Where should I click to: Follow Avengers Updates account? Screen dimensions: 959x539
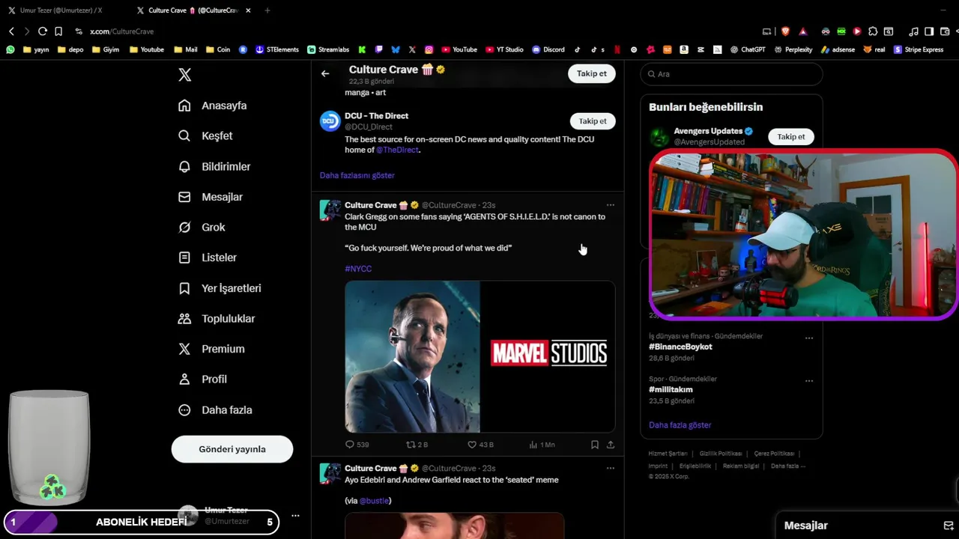click(790, 137)
